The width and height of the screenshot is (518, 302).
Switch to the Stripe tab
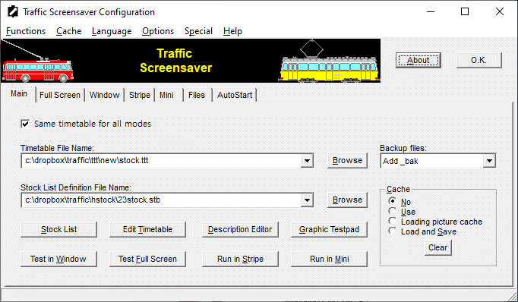[x=140, y=95]
